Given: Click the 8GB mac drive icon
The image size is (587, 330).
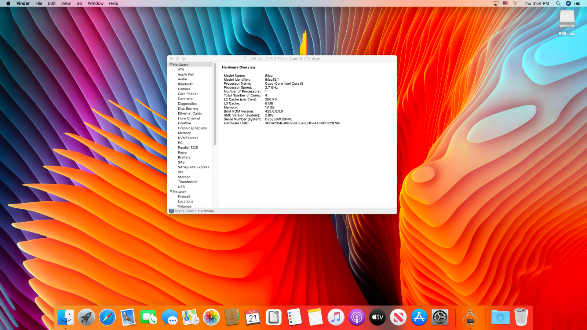Looking at the screenshot, I should pyautogui.click(x=567, y=19).
